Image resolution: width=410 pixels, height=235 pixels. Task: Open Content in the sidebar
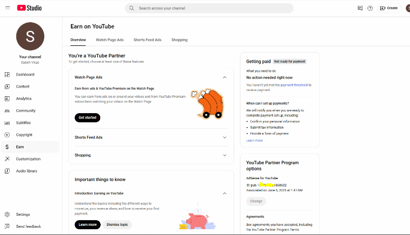point(30,87)
